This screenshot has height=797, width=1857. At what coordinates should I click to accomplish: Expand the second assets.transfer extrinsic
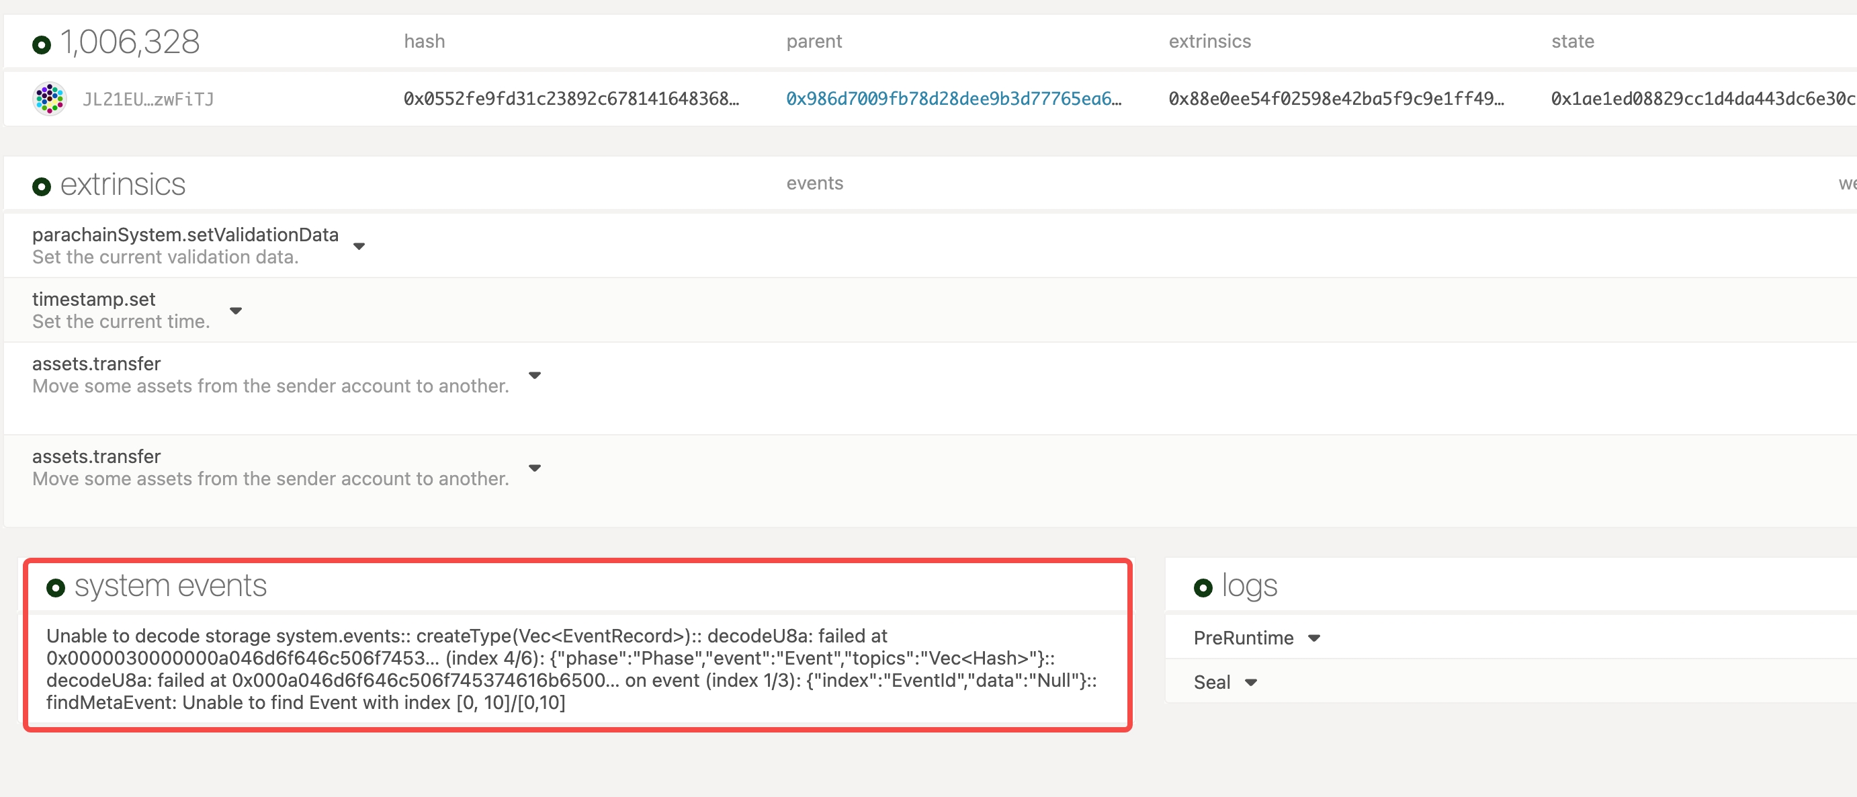(x=535, y=468)
